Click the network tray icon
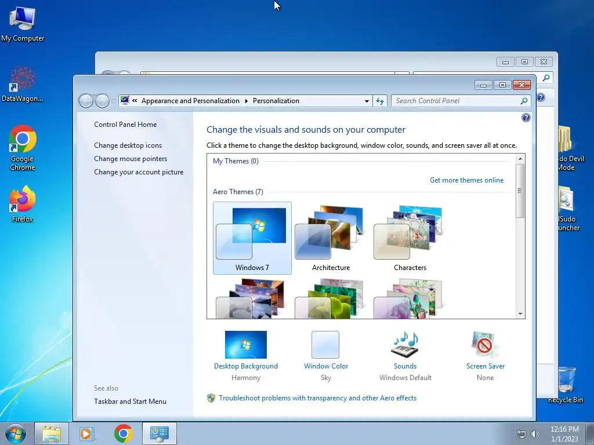This screenshot has height=445, width=594. click(521, 434)
